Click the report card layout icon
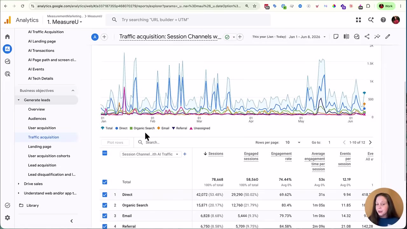The image size is (407, 229). (336, 37)
